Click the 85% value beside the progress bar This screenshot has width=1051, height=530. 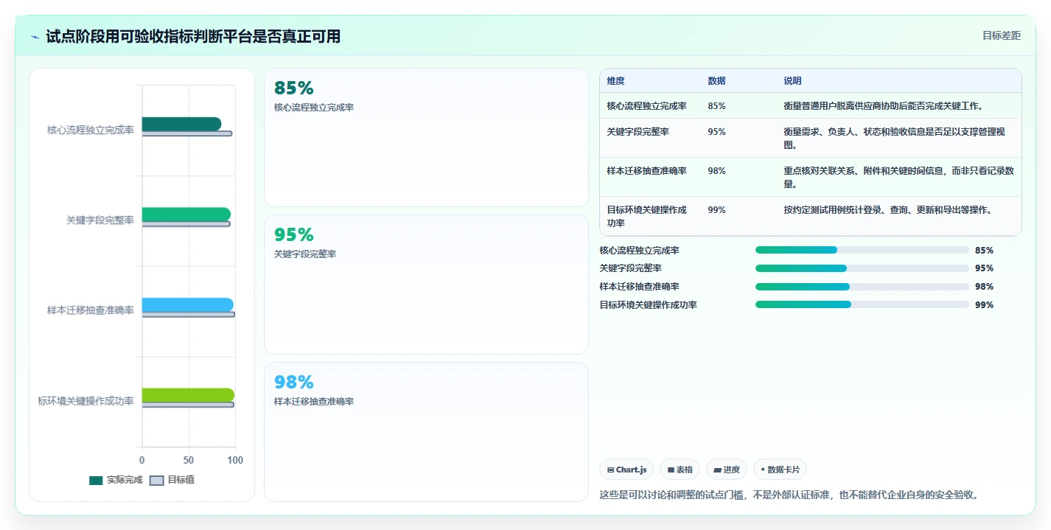click(x=984, y=250)
